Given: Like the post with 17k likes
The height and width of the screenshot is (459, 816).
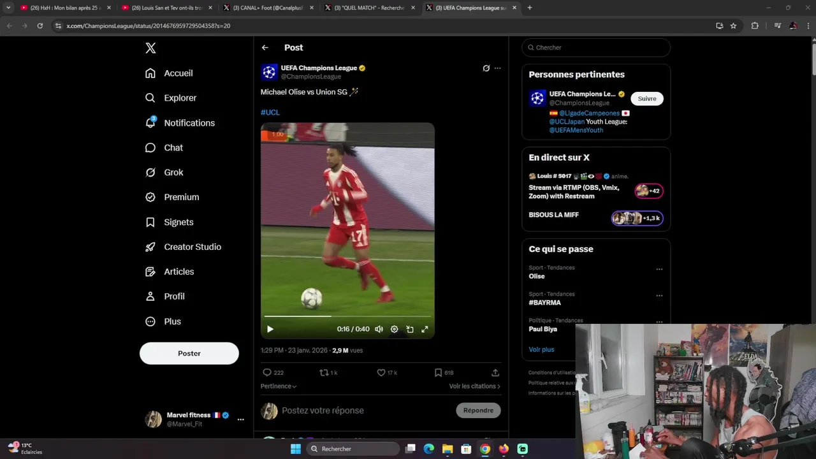Looking at the screenshot, I should tap(386, 372).
